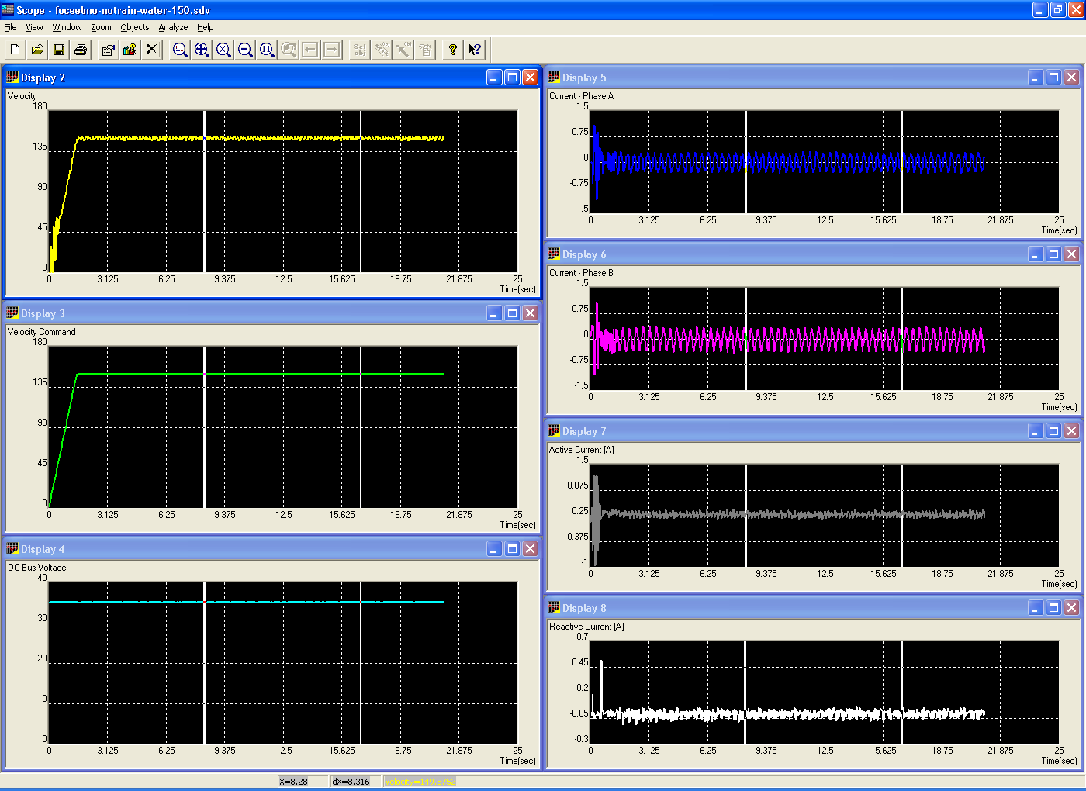Click the Active Current [A] plot label

pyautogui.click(x=582, y=450)
